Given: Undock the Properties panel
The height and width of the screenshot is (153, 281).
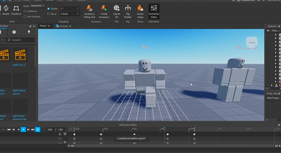Looking at the screenshot, I should tap(279, 94).
